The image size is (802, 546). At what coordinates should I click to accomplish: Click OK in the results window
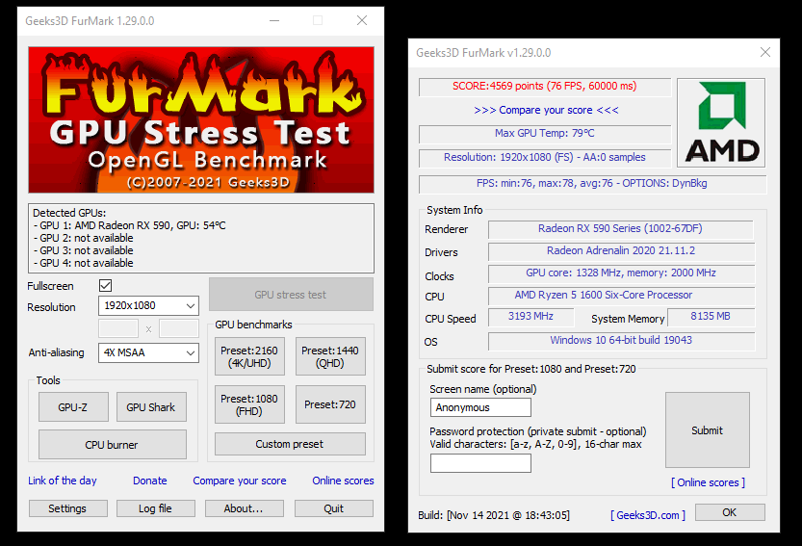tap(730, 512)
